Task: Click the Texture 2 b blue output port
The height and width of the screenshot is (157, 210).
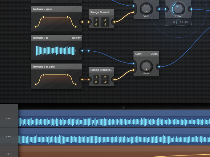Action: coord(82,51)
